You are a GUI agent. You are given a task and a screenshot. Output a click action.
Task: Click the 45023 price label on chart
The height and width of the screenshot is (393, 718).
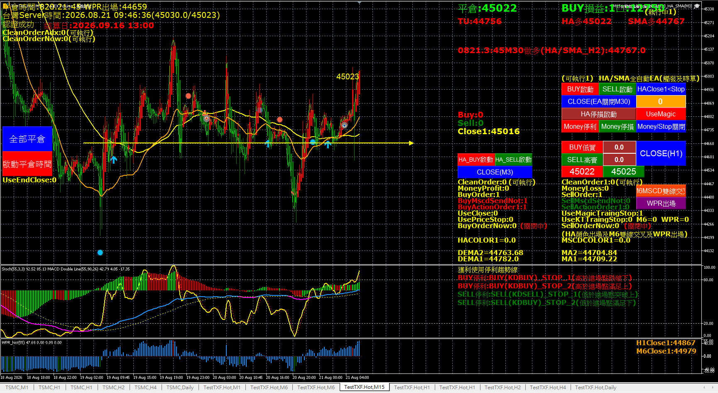click(x=347, y=76)
